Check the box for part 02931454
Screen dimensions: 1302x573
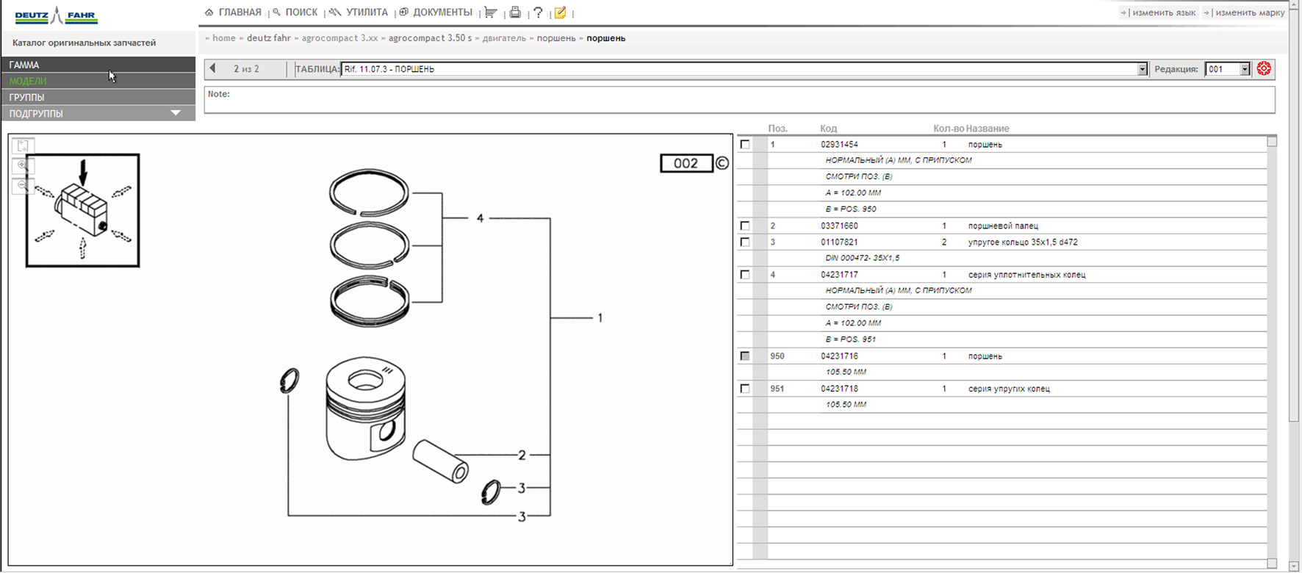[x=745, y=145]
